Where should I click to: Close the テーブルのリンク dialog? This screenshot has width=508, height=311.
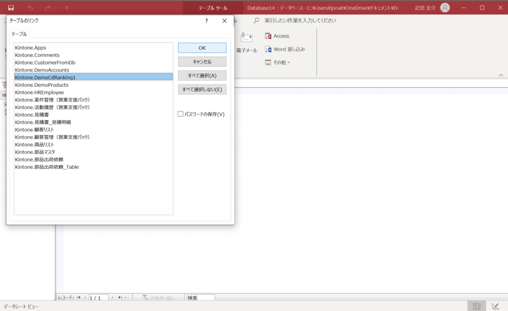click(225, 21)
